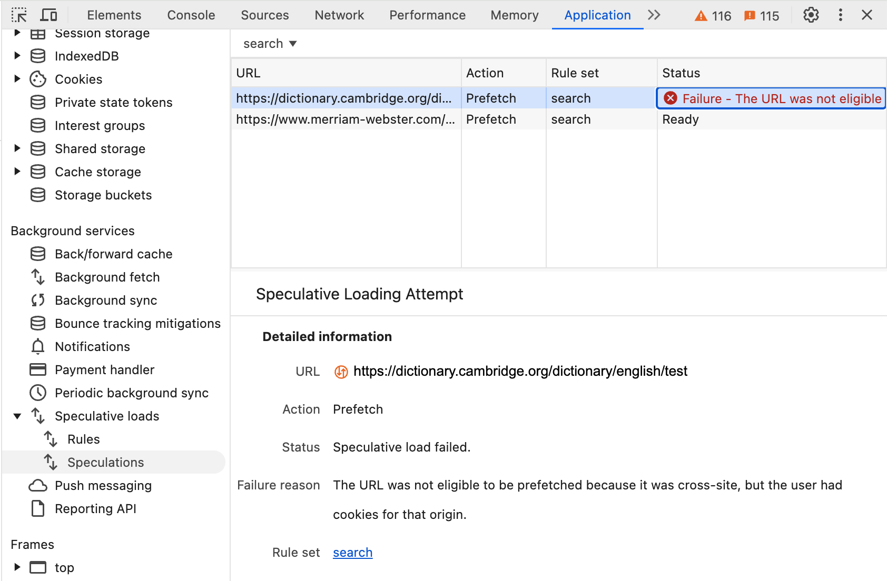The image size is (887, 581).
Task: Open the search rule set filter dropdown
Action: click(x=270, y=43)
